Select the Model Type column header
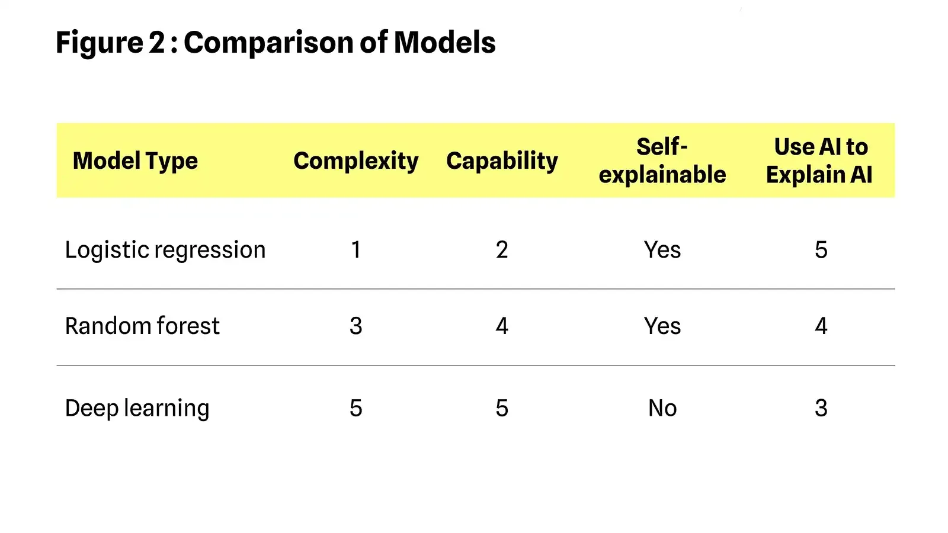 (135, 161)
